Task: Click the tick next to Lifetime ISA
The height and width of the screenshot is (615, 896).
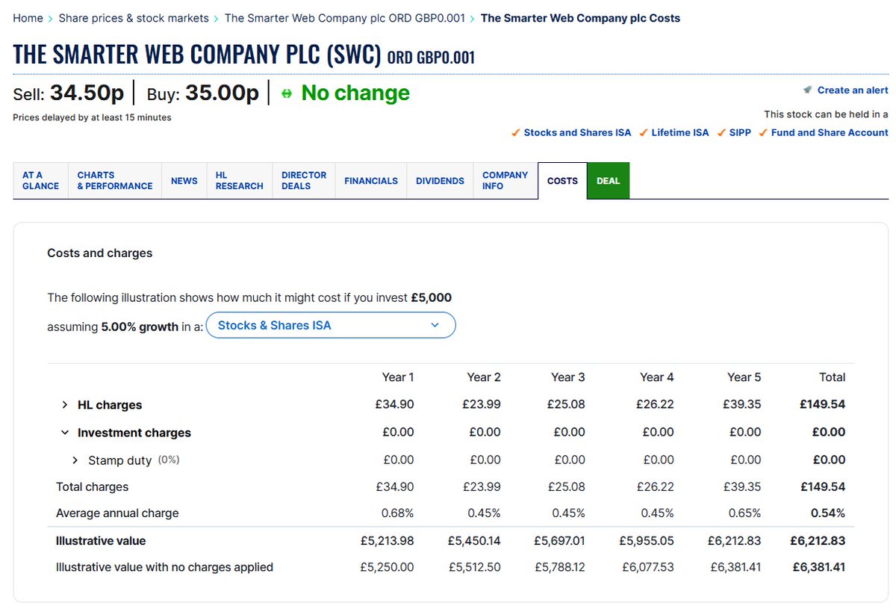Action: (643, 132)
